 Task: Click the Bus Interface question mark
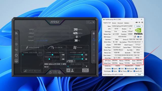tap(142, 42)
